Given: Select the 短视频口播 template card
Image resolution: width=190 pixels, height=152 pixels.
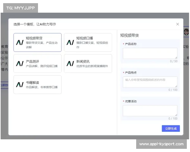Looking at the screenshot, I should (x=88, y=42).
